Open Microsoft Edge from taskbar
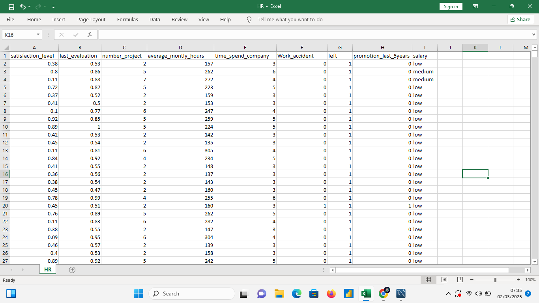 click(297, 294)
